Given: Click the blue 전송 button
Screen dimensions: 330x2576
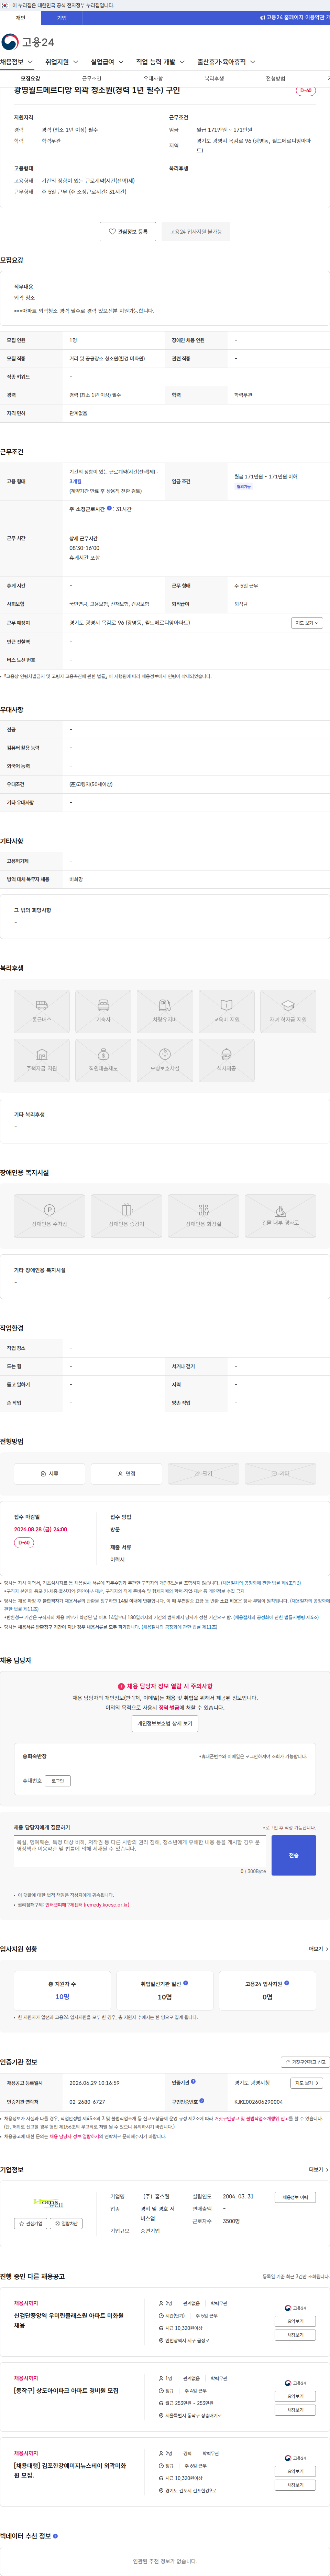Looking at the screenshot, I should point(294,1855).
